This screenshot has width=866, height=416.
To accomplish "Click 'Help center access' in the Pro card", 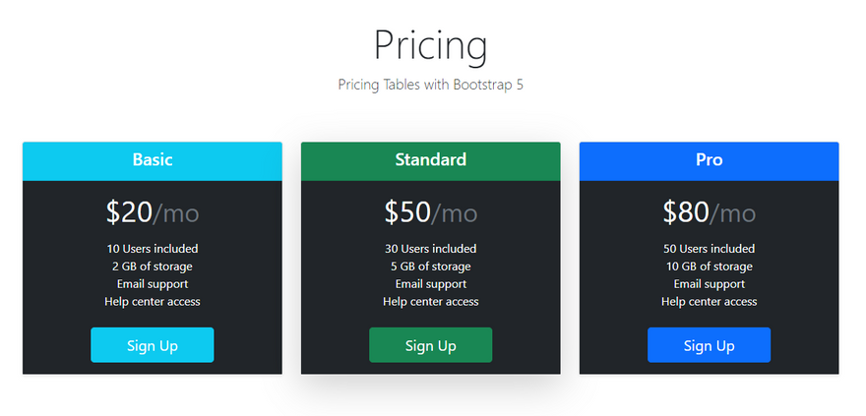I will (x=709, y=302).
